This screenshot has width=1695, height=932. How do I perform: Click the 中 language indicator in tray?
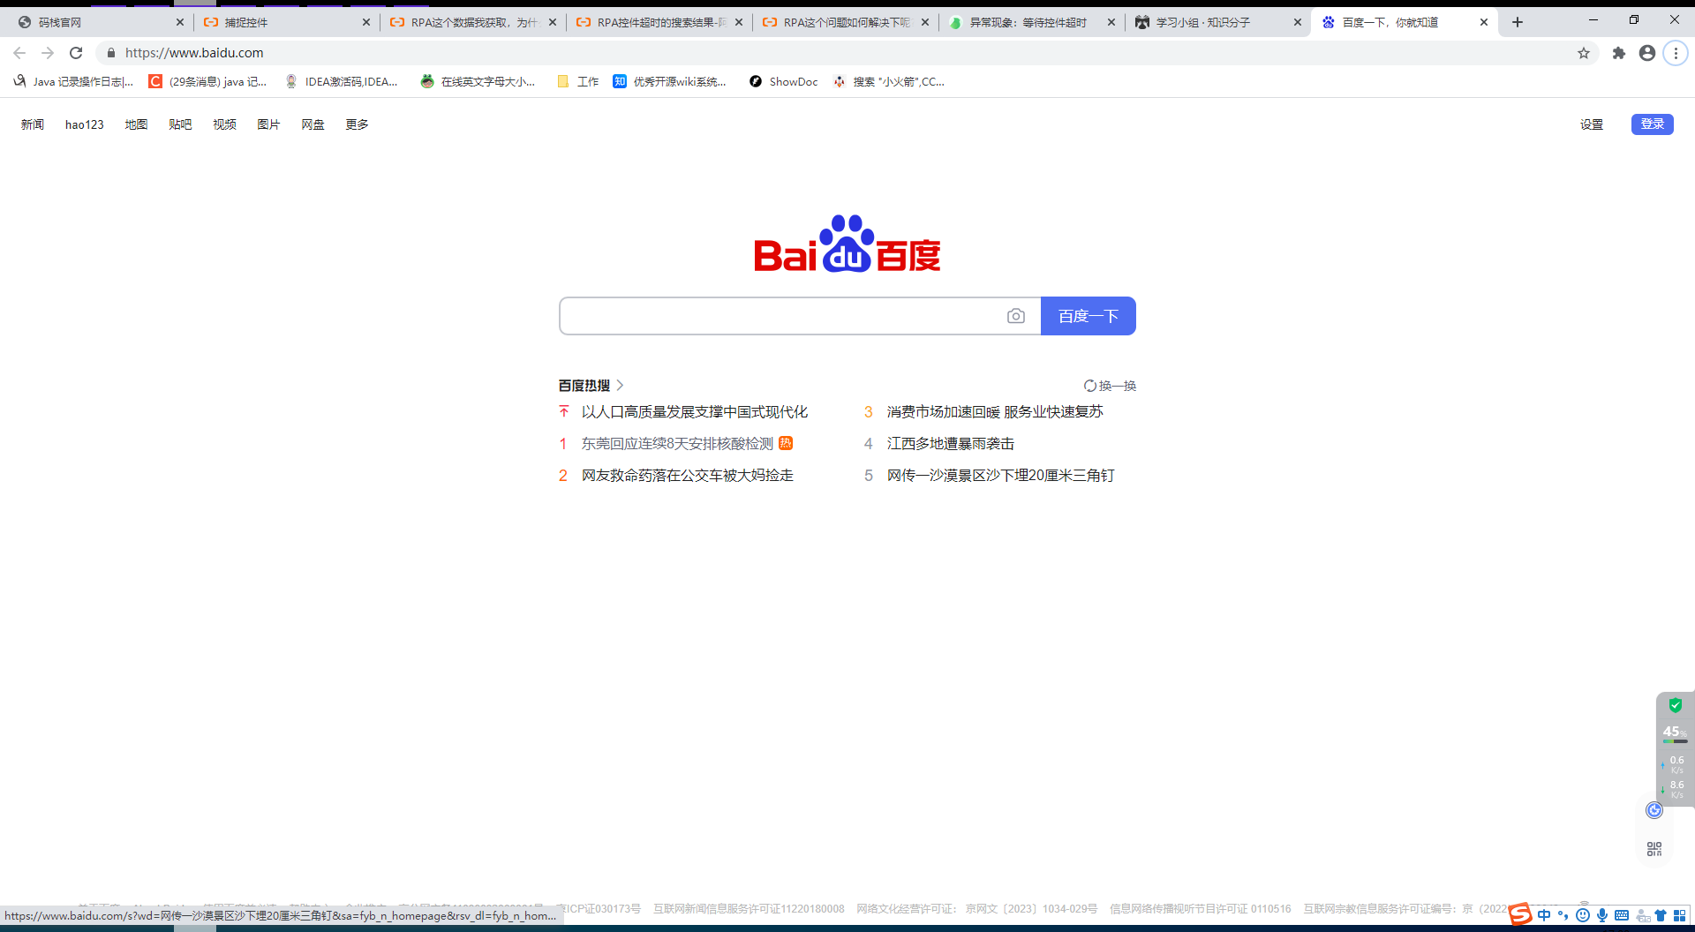point(1544,915)
